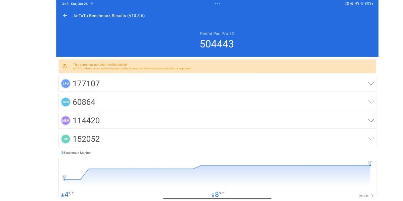Click the battery drain icon below graph
Image resolution: width=403 pixels, height=201 pixels.
click(213, 195)
